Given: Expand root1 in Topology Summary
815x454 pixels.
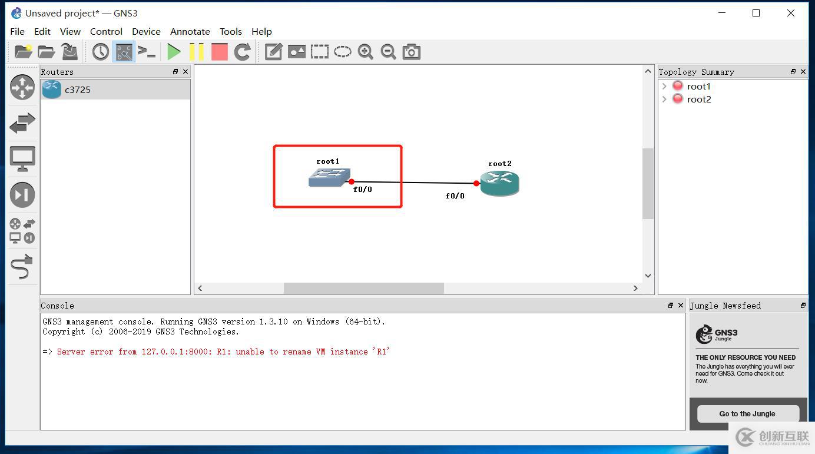Looking at the screenshot, I should (665, 86).
